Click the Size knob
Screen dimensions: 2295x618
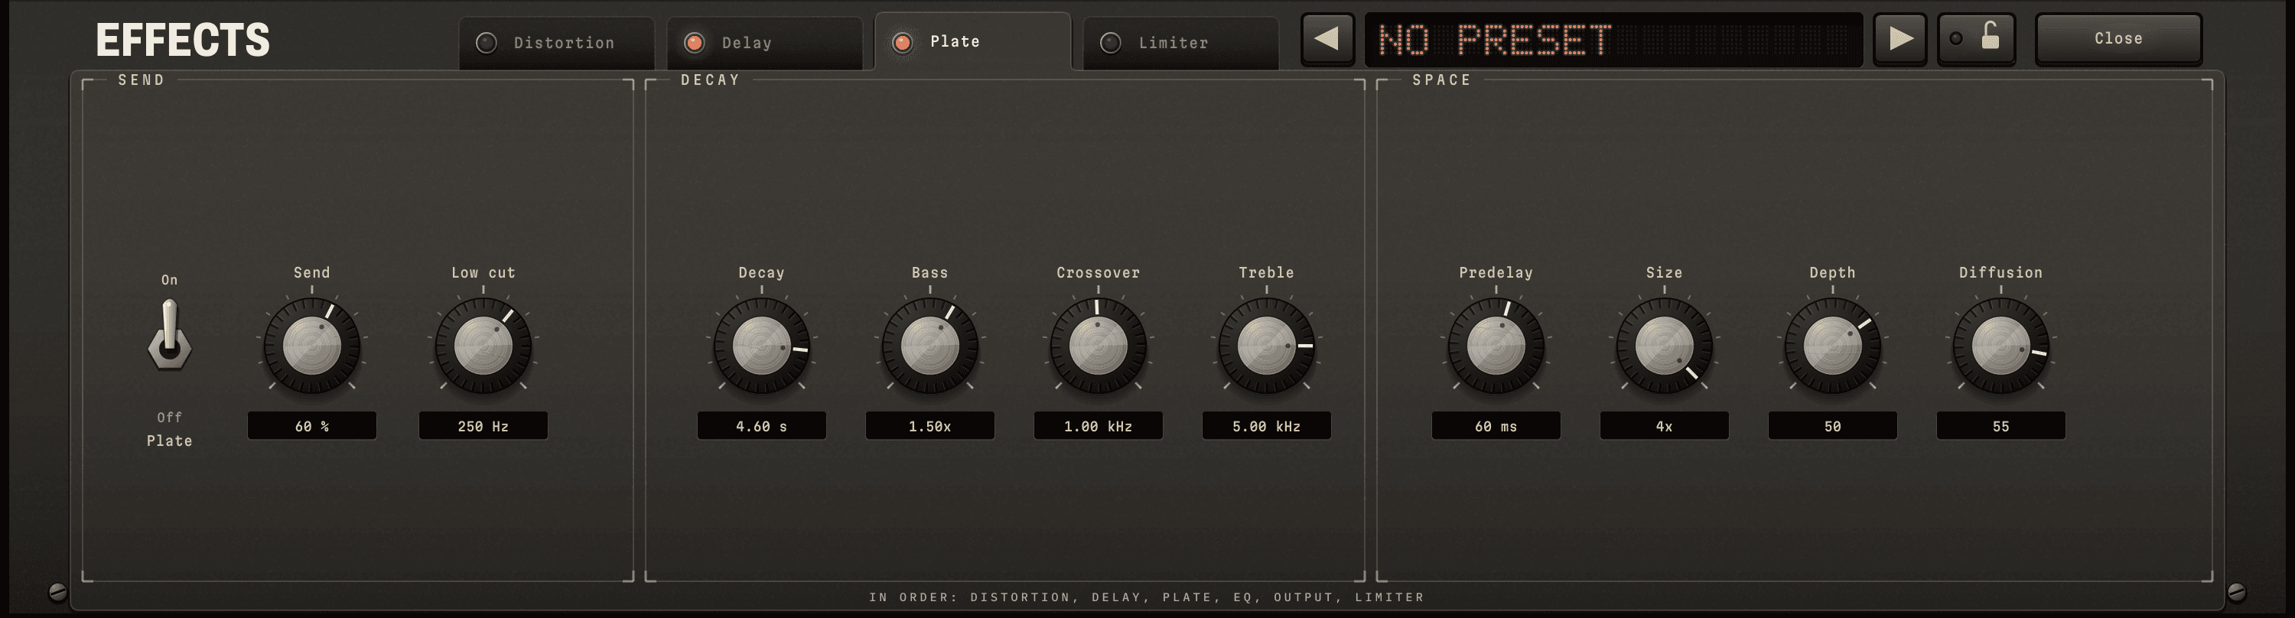[x=1664, y=346]
